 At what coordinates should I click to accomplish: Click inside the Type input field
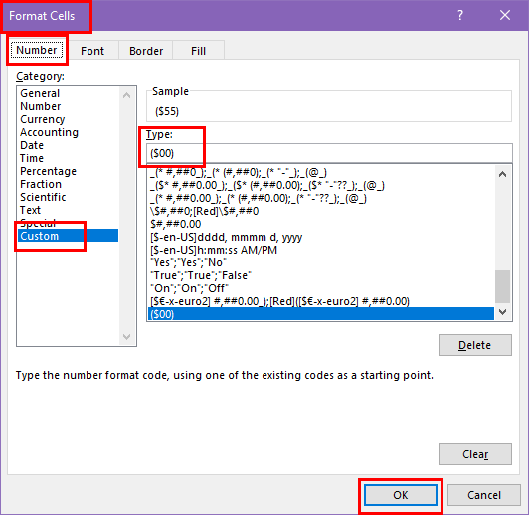click(x=329, y=153)
